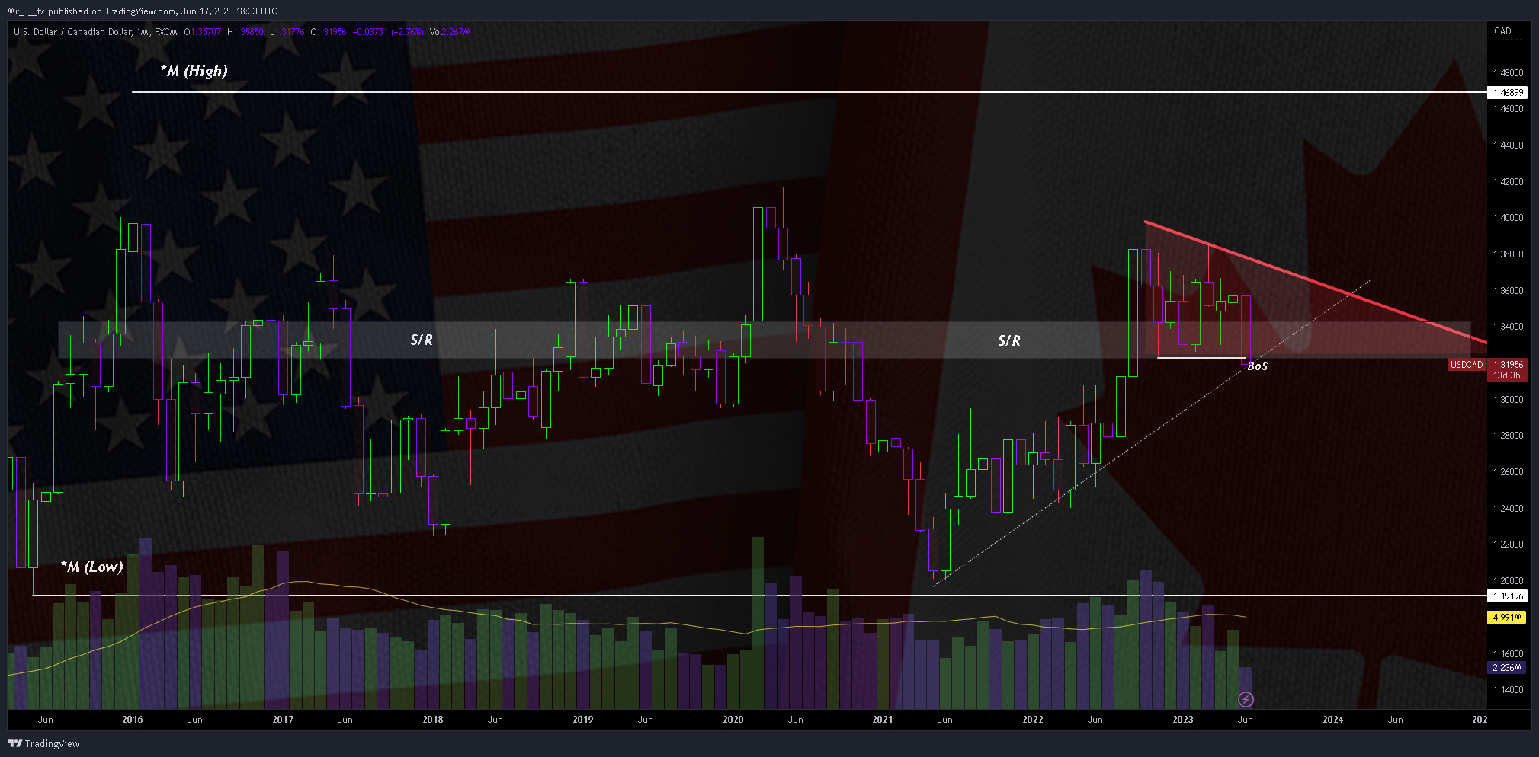
Task: Click the 1.44000 tick on the price axis
Action: click(1509, 145)
